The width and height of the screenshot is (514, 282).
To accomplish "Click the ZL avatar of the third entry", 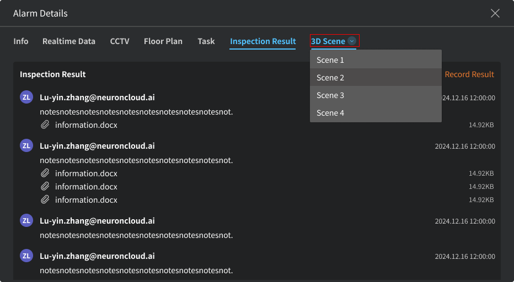I will (x=26, y=221).
